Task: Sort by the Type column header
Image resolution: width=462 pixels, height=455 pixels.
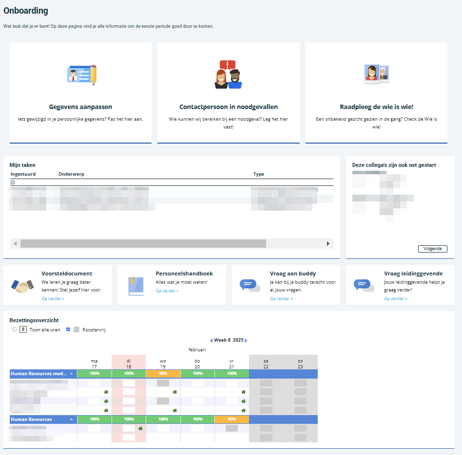Action: point(259,174)
